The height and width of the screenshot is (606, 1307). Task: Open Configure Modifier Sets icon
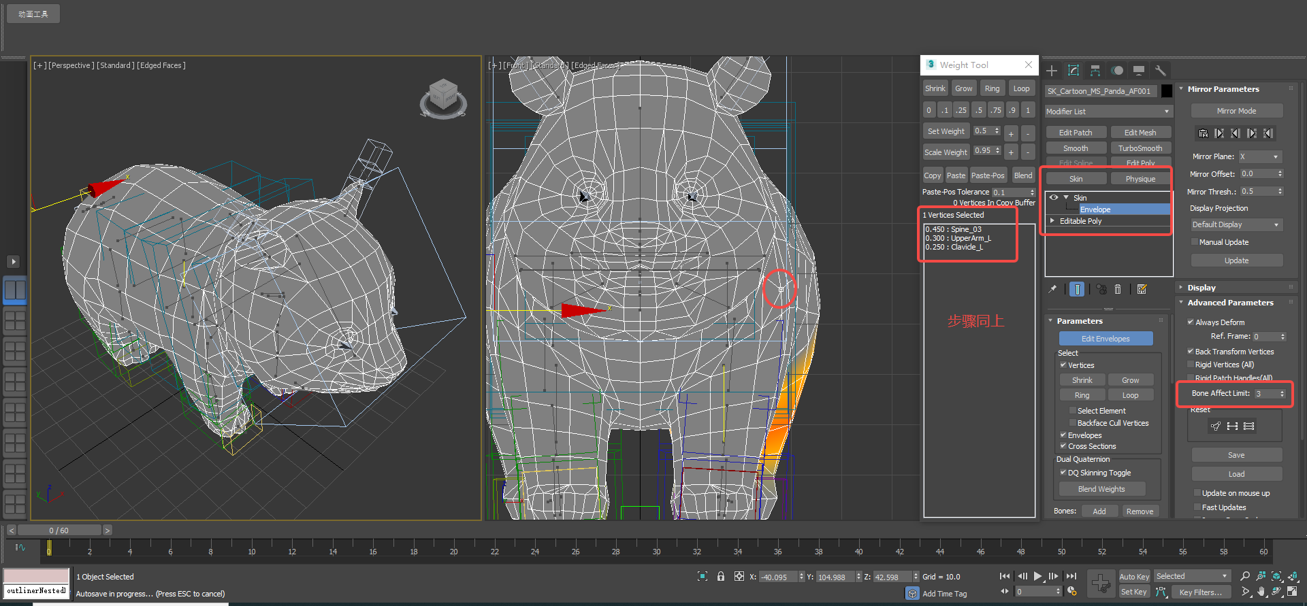pos(1142,289)
